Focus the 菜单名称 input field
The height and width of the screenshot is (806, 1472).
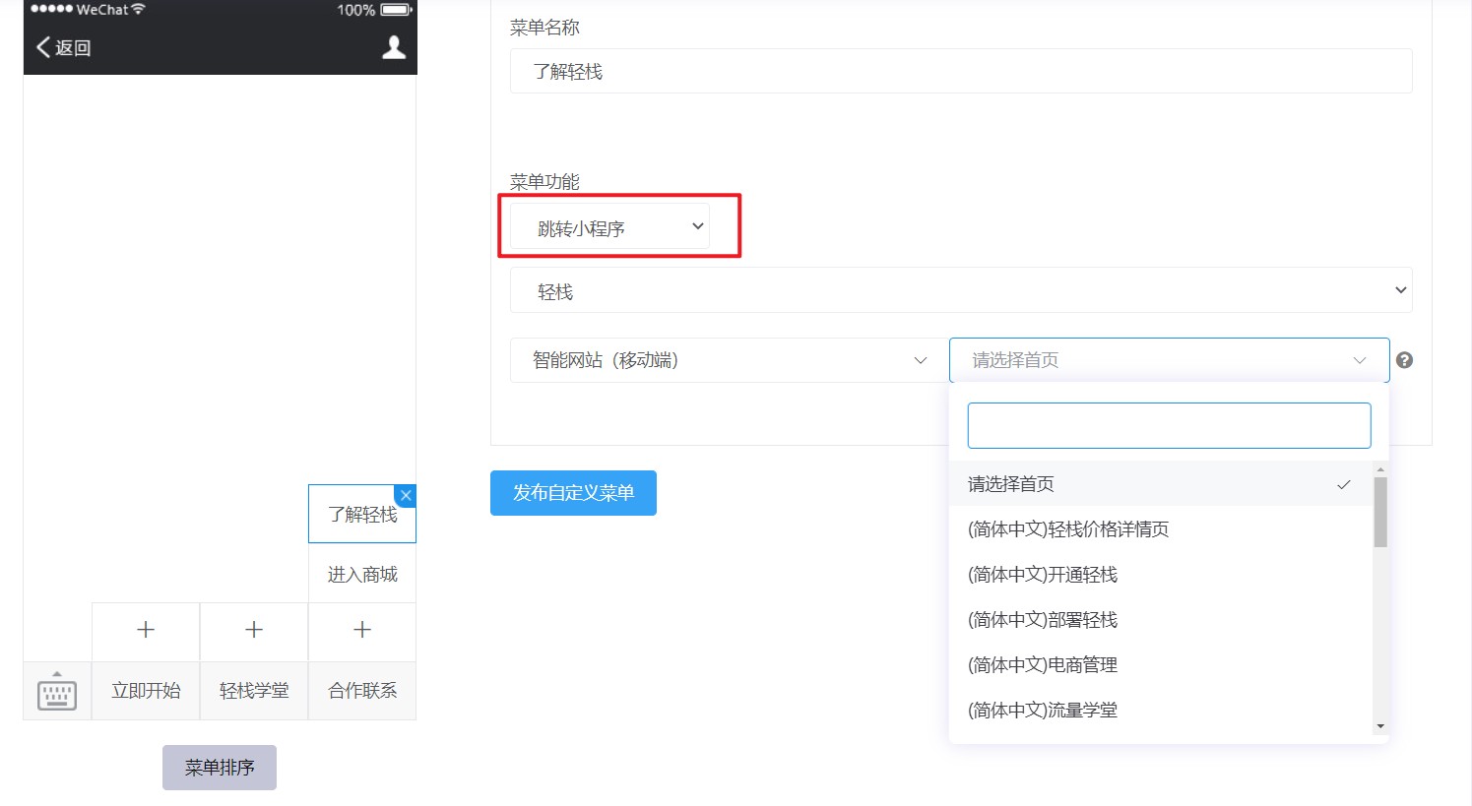pos(961,71)
